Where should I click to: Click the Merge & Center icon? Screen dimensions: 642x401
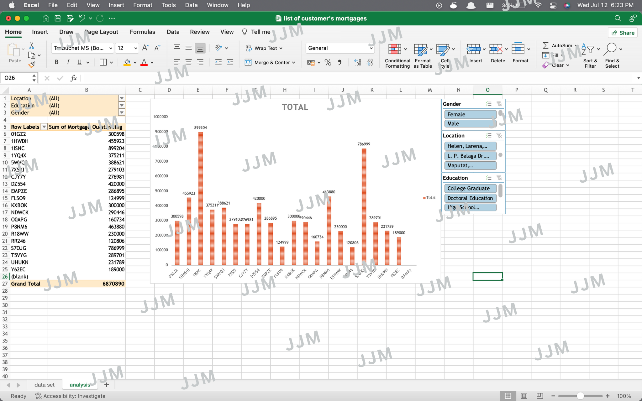(x=248, y=62)
